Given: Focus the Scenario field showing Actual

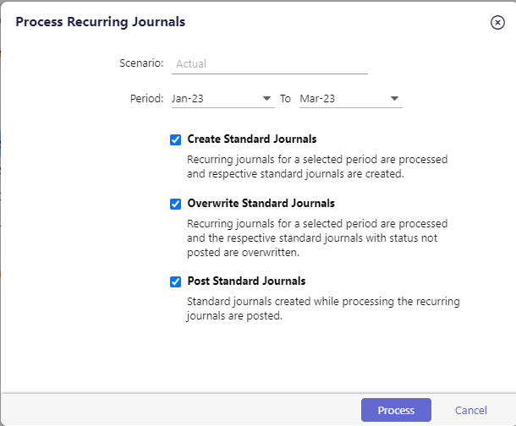Looking at the screenshot, I should [270, 63].
